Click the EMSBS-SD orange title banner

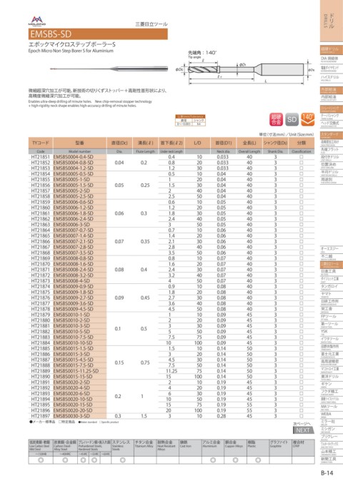98,34
